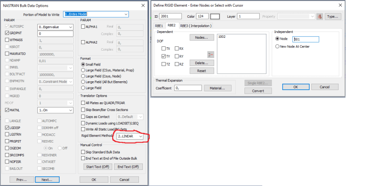382x186 pixels.
Task: Choose Large Field (Csys, Node) format
Action: 83,76
